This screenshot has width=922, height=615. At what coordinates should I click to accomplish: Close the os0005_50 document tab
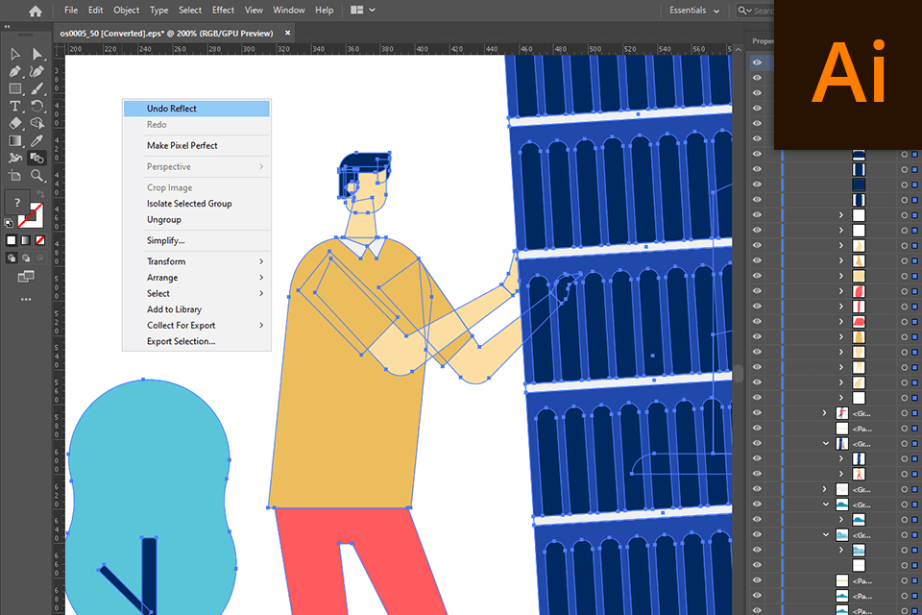pyautogui.click(x=288, y=33)
